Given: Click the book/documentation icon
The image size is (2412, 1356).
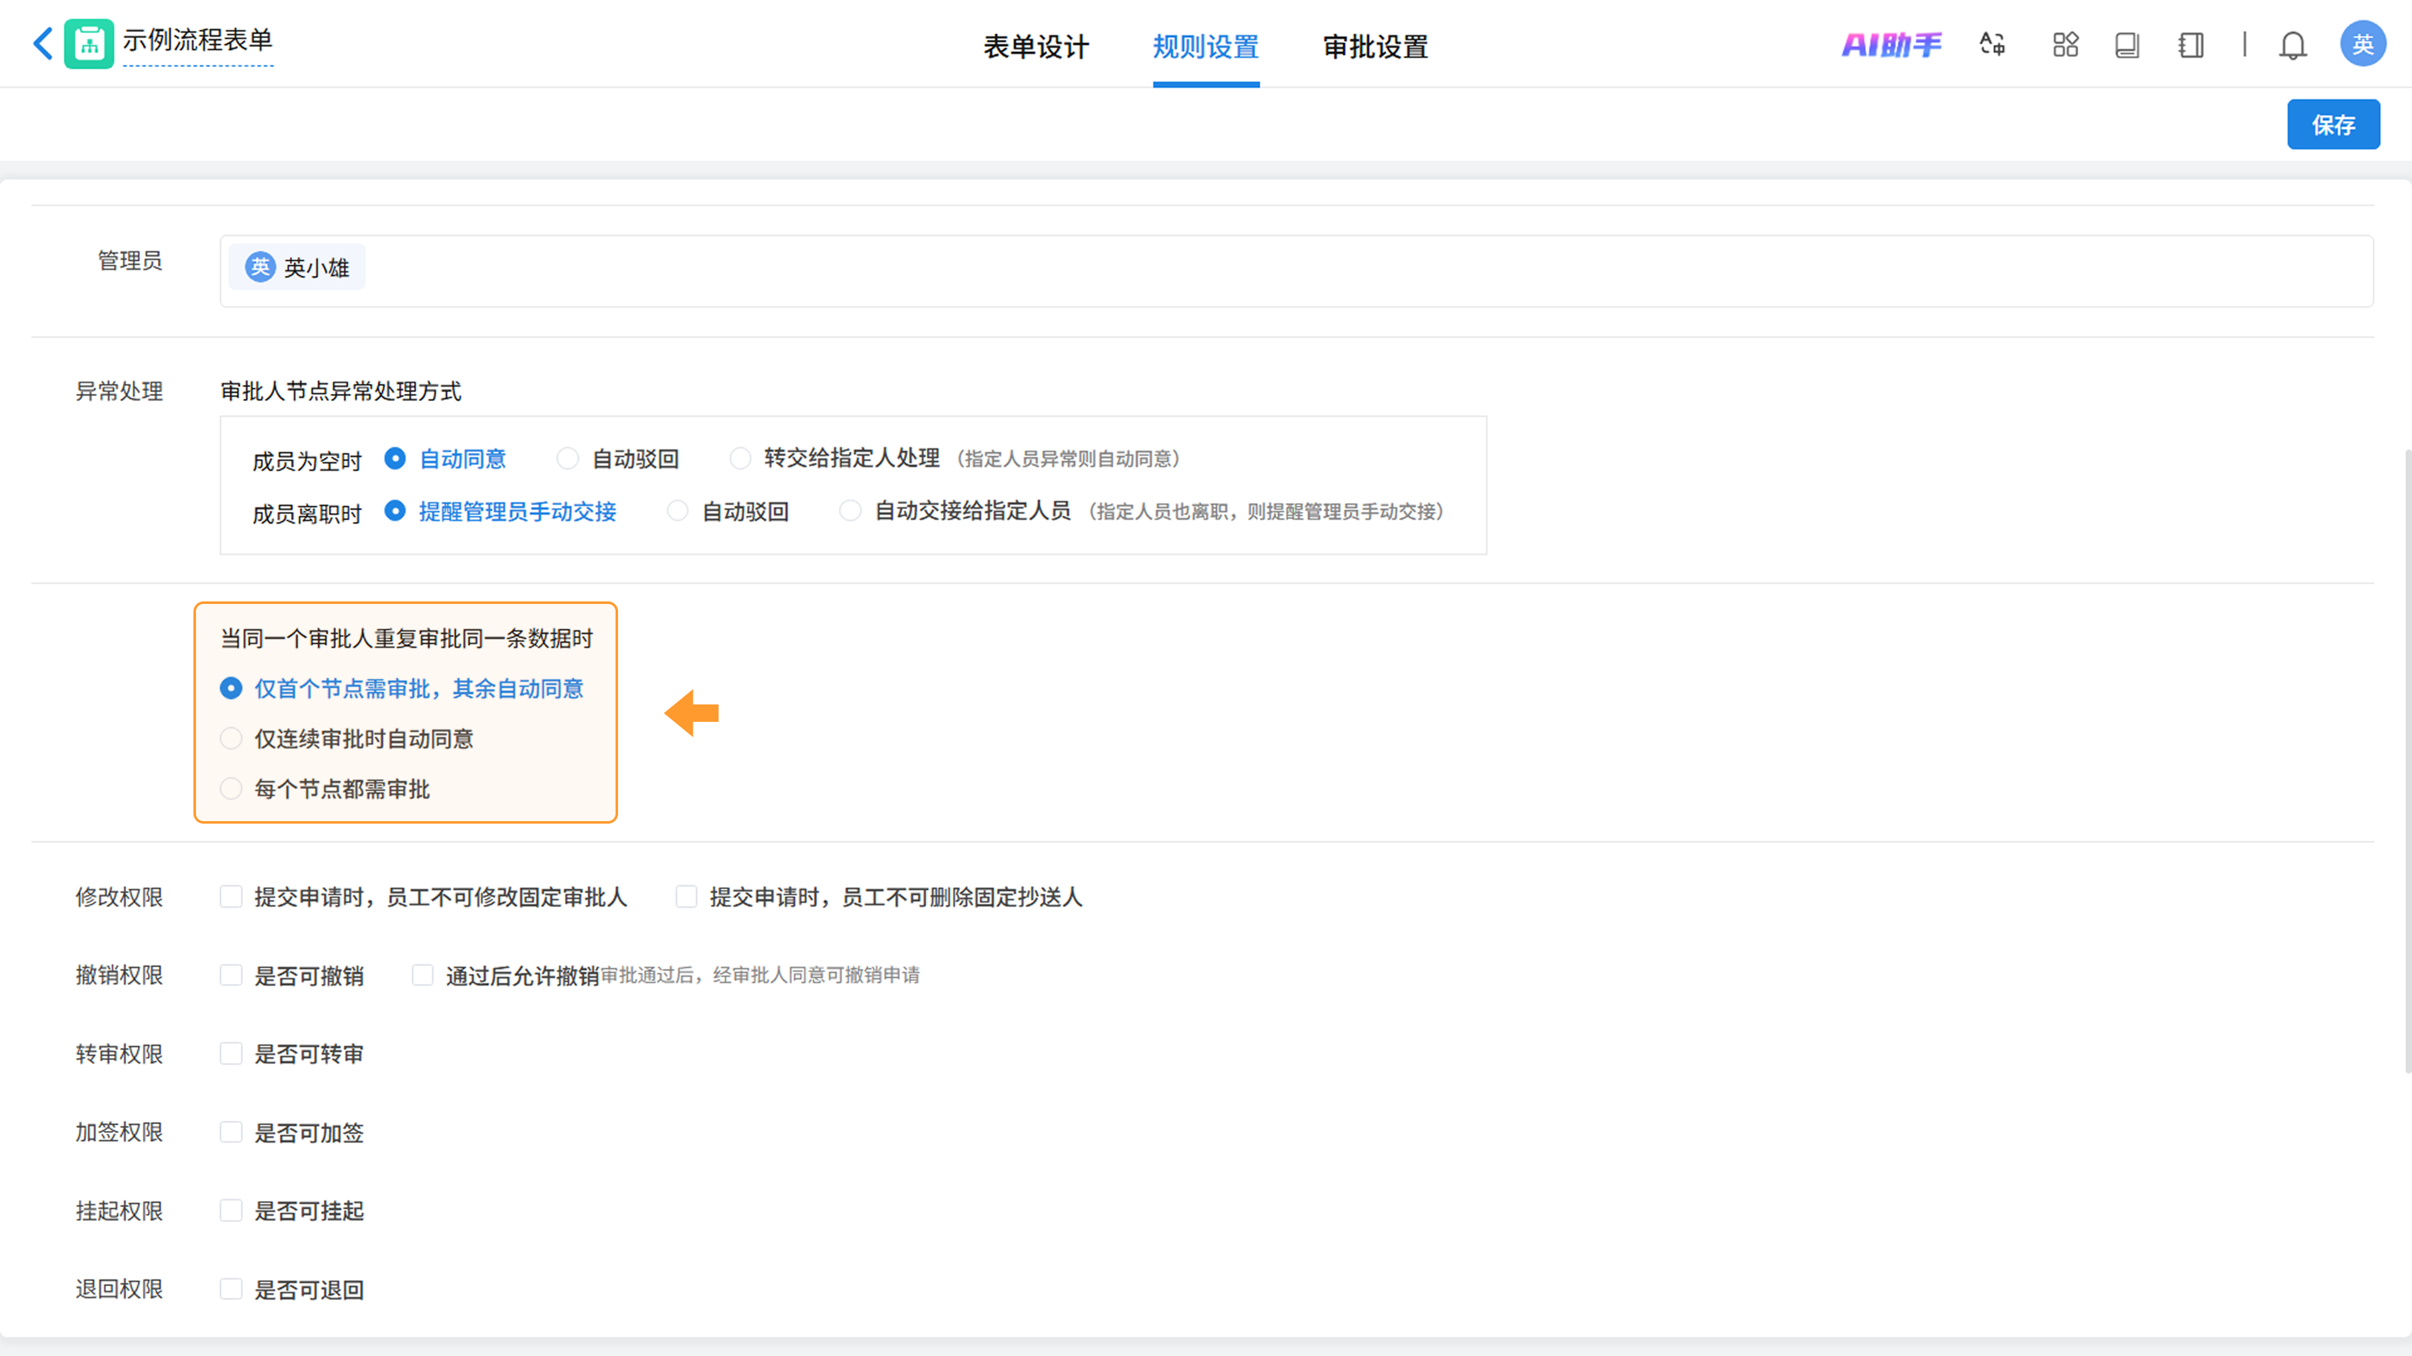Looking at the screenshot, I should click(x=2126, y=44).
